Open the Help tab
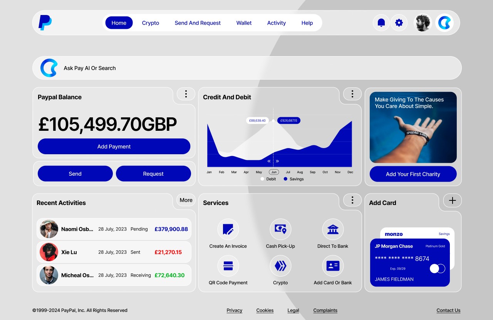Screen dimensions: 493x320 click(x=307, y=23)
